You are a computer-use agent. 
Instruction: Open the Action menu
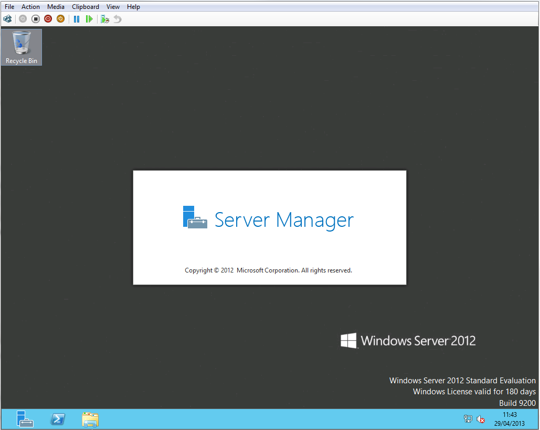coord(30,7)
